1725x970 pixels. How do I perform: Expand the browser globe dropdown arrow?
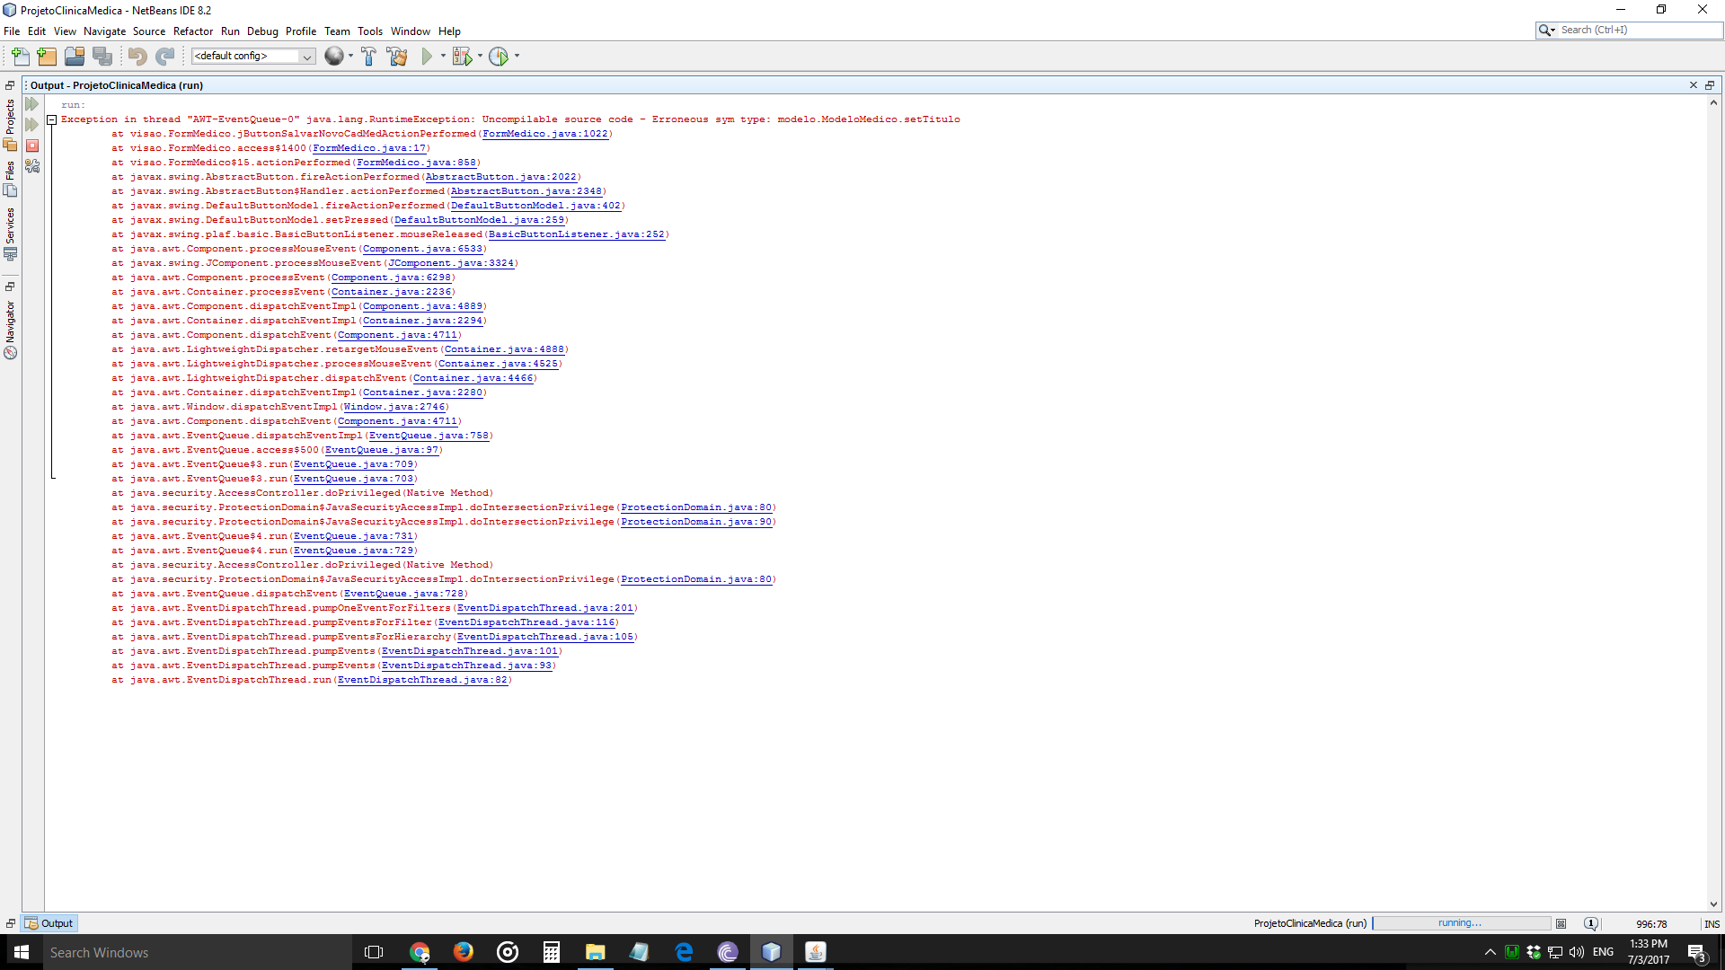(x=350, y=57)
